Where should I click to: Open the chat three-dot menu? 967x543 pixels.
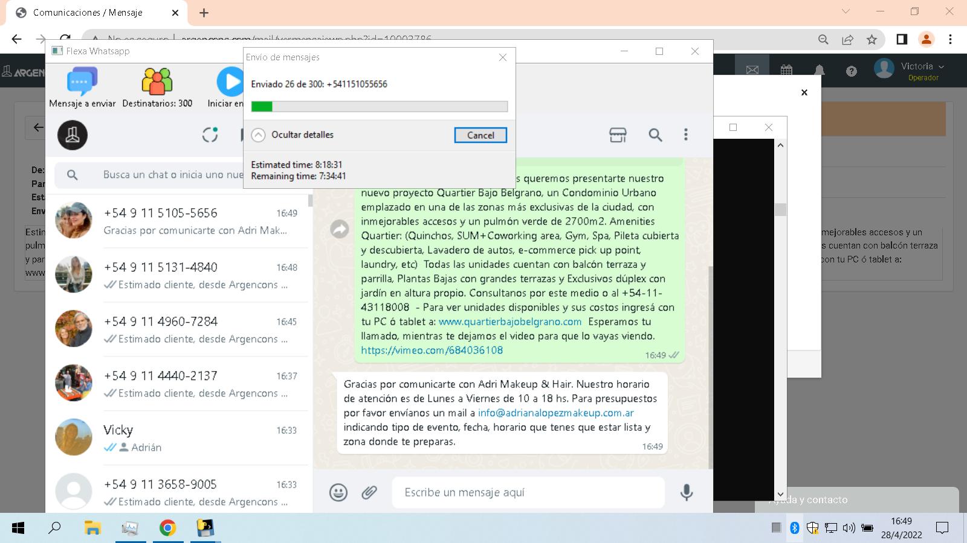click(x=685, y=135)
